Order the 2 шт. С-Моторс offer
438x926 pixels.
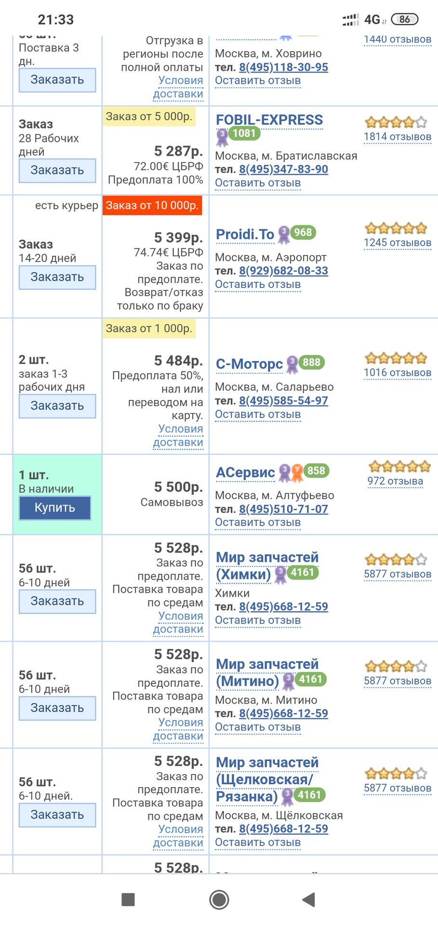(57, 406)
